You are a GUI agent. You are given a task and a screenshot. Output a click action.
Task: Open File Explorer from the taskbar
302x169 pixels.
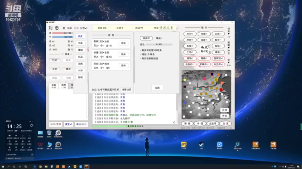pos(46,167)
